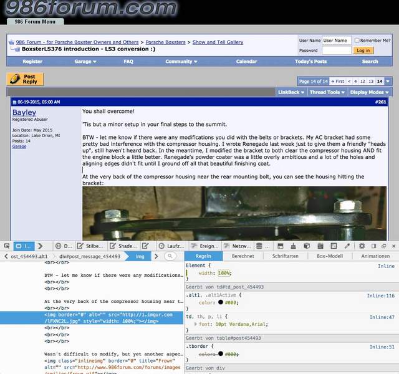The image size is (399, 374).
Task: Click the color swatch in .tborder rule
Action: (x=220, y=353)
